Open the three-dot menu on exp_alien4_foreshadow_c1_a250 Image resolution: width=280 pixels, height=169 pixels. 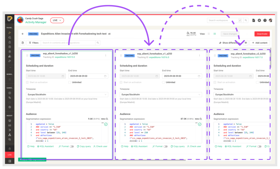point(199,55)
